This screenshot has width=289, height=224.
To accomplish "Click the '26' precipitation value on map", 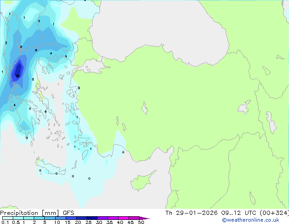I will 18,76.
